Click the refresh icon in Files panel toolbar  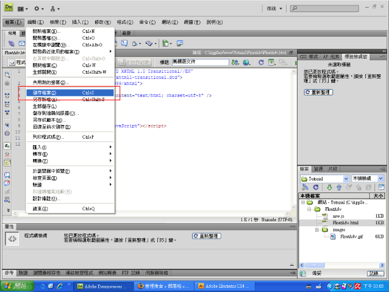(316, 187)
